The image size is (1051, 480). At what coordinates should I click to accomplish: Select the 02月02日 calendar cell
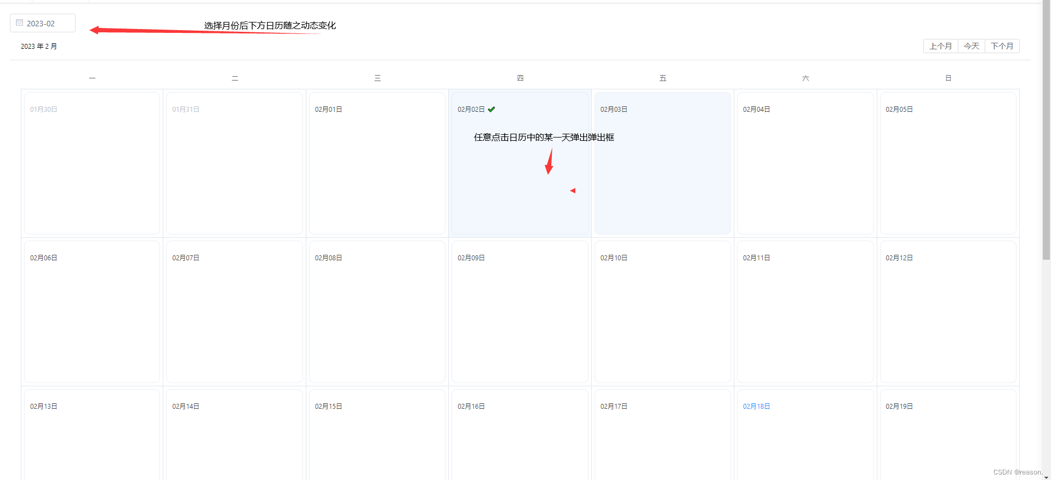pos(520,163)
